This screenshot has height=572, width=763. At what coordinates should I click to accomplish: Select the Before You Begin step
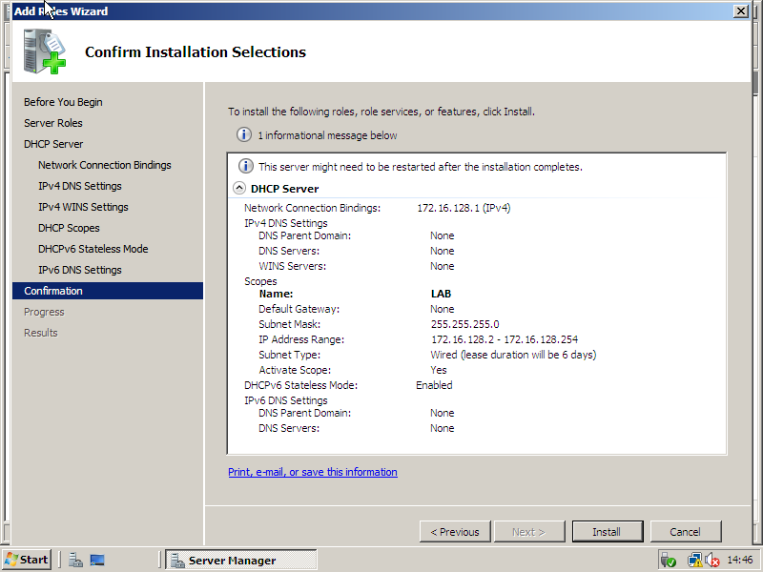pos(63,102)
